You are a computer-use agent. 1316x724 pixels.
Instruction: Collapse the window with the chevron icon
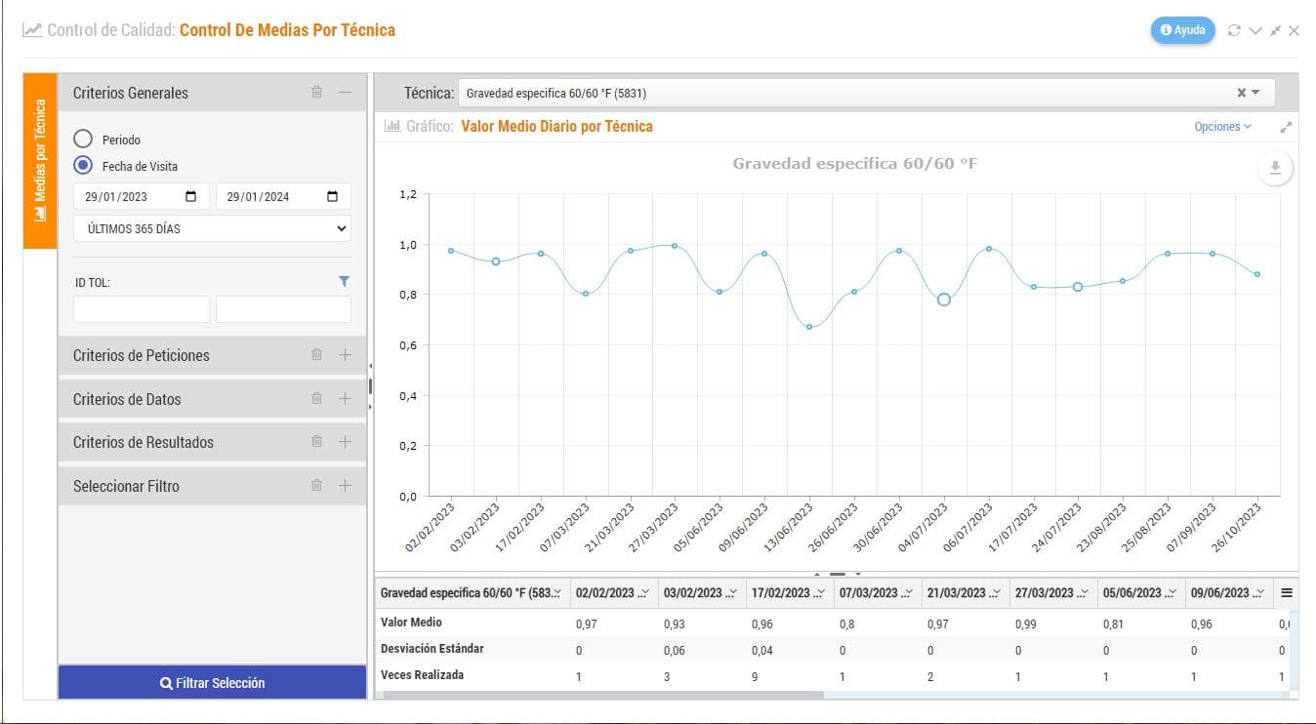click(x=1254, y=30)
